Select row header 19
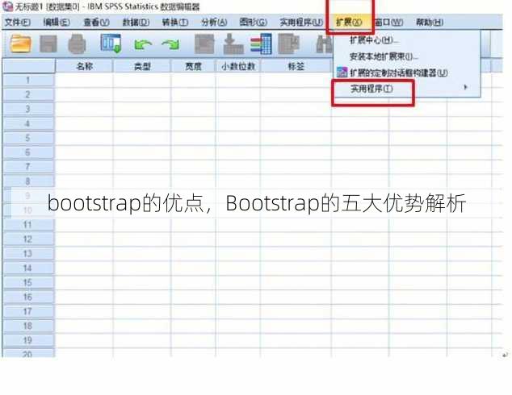The width and height of the screenshot is (512, 395). [28, 340]
